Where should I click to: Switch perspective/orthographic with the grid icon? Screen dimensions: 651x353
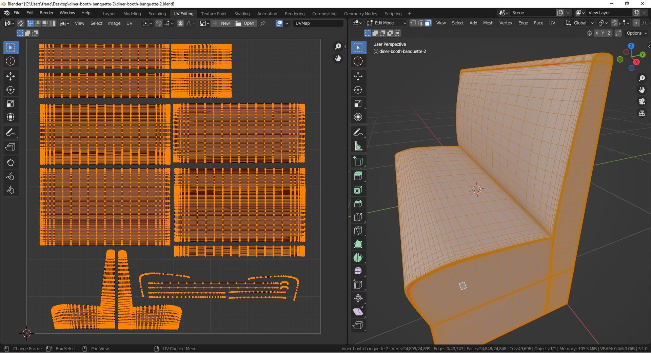[x=642, y=113]
